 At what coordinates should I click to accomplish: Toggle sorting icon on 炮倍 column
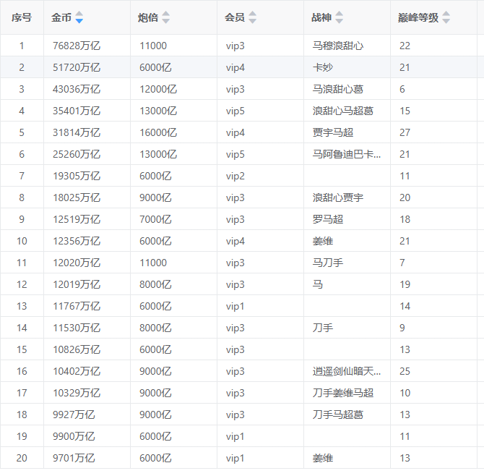tap(166, 18)
